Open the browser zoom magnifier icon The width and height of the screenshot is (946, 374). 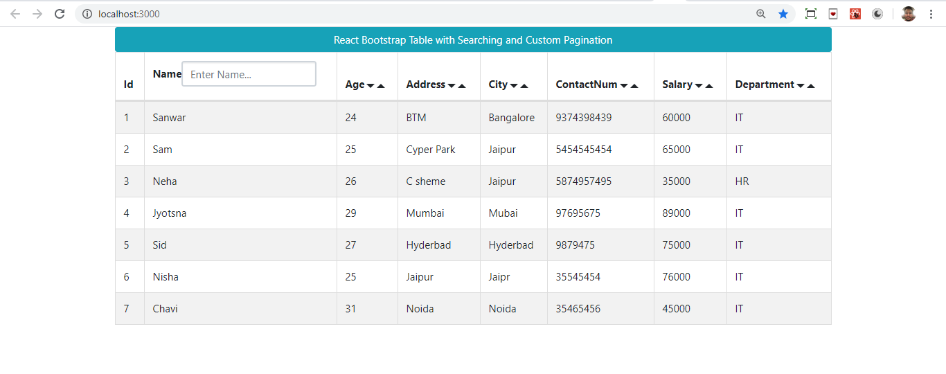tap(761, 14)
